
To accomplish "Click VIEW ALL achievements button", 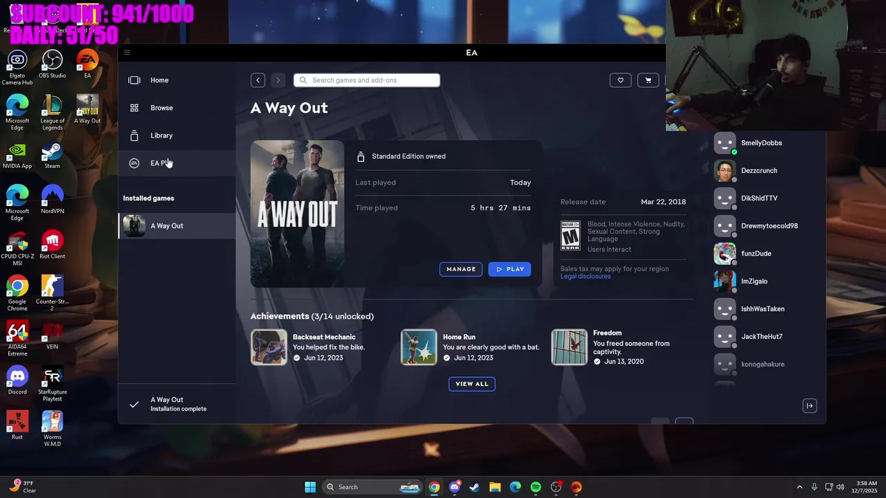I will (472, 384).
